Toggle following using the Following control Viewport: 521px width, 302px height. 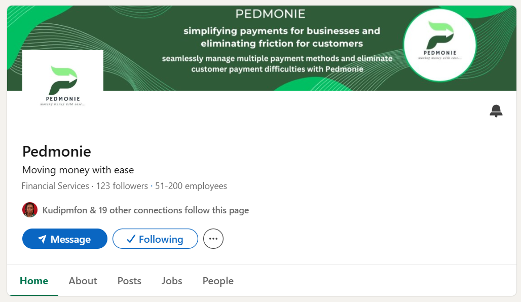pyautogui.click(x=155, y=239)
